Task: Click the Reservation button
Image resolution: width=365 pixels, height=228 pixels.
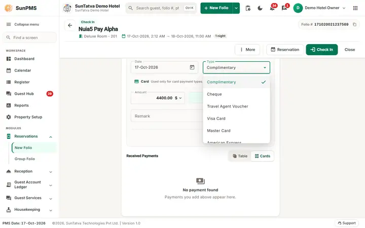Action: tap(285, 50)
